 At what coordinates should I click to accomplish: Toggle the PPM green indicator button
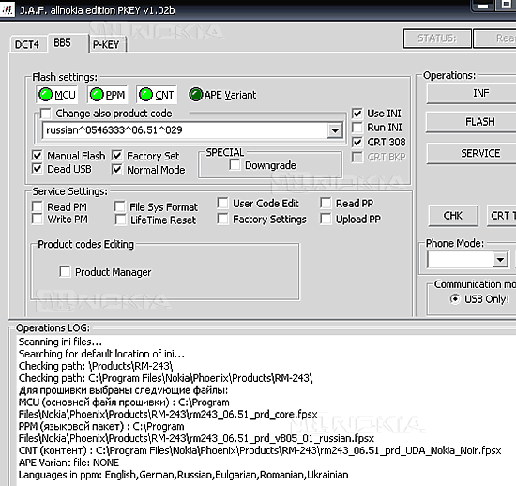(107, 95)
